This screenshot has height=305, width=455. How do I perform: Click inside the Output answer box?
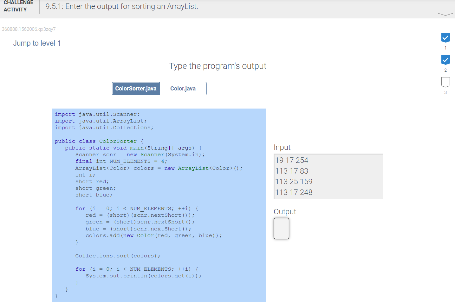[281, 228]
